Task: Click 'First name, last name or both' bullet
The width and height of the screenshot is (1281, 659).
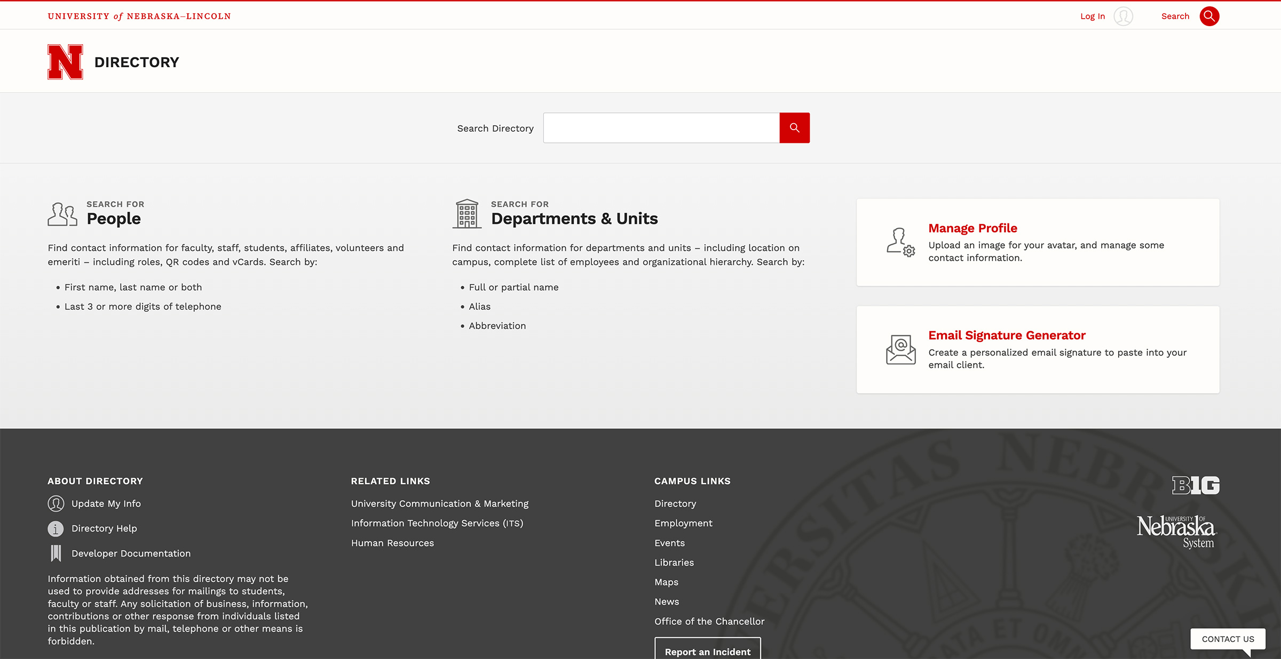Action: pos(133,287)
